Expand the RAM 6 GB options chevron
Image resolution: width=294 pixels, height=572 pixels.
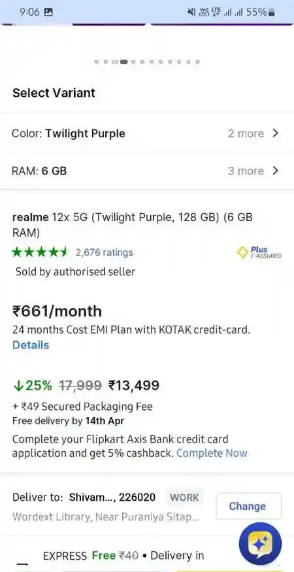pos(276,171)
